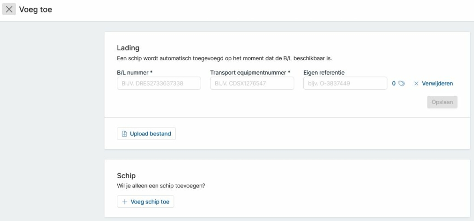
Task: Click the Lading section heading
Action: tap(128, 48)
